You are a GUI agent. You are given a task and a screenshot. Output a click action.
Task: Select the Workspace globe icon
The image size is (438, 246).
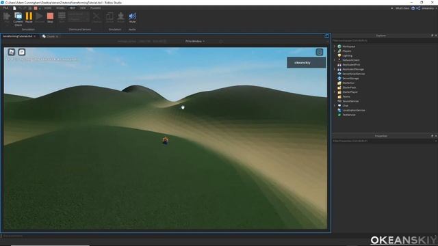pos(339,46)
